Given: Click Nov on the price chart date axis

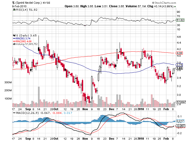Looking at the screenshot, I should tap(85, 109).
